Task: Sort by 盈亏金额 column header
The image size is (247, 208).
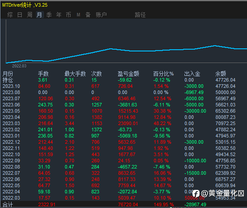Action: (x=129, y=74)
